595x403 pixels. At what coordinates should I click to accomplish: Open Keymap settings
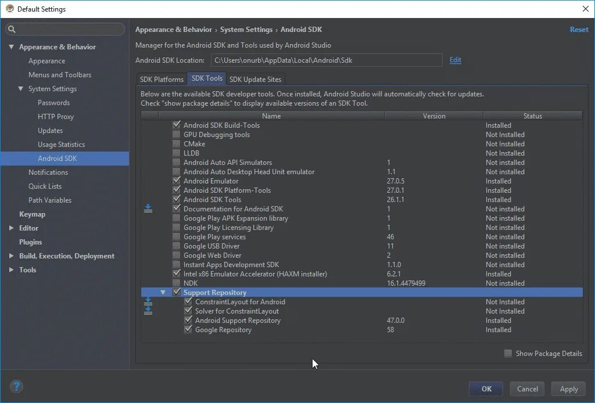[x=33, y=214]
